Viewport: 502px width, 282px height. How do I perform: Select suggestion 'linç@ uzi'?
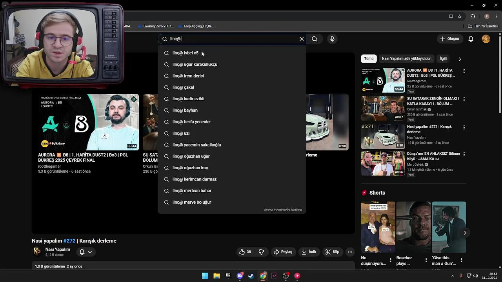(232, 133)
